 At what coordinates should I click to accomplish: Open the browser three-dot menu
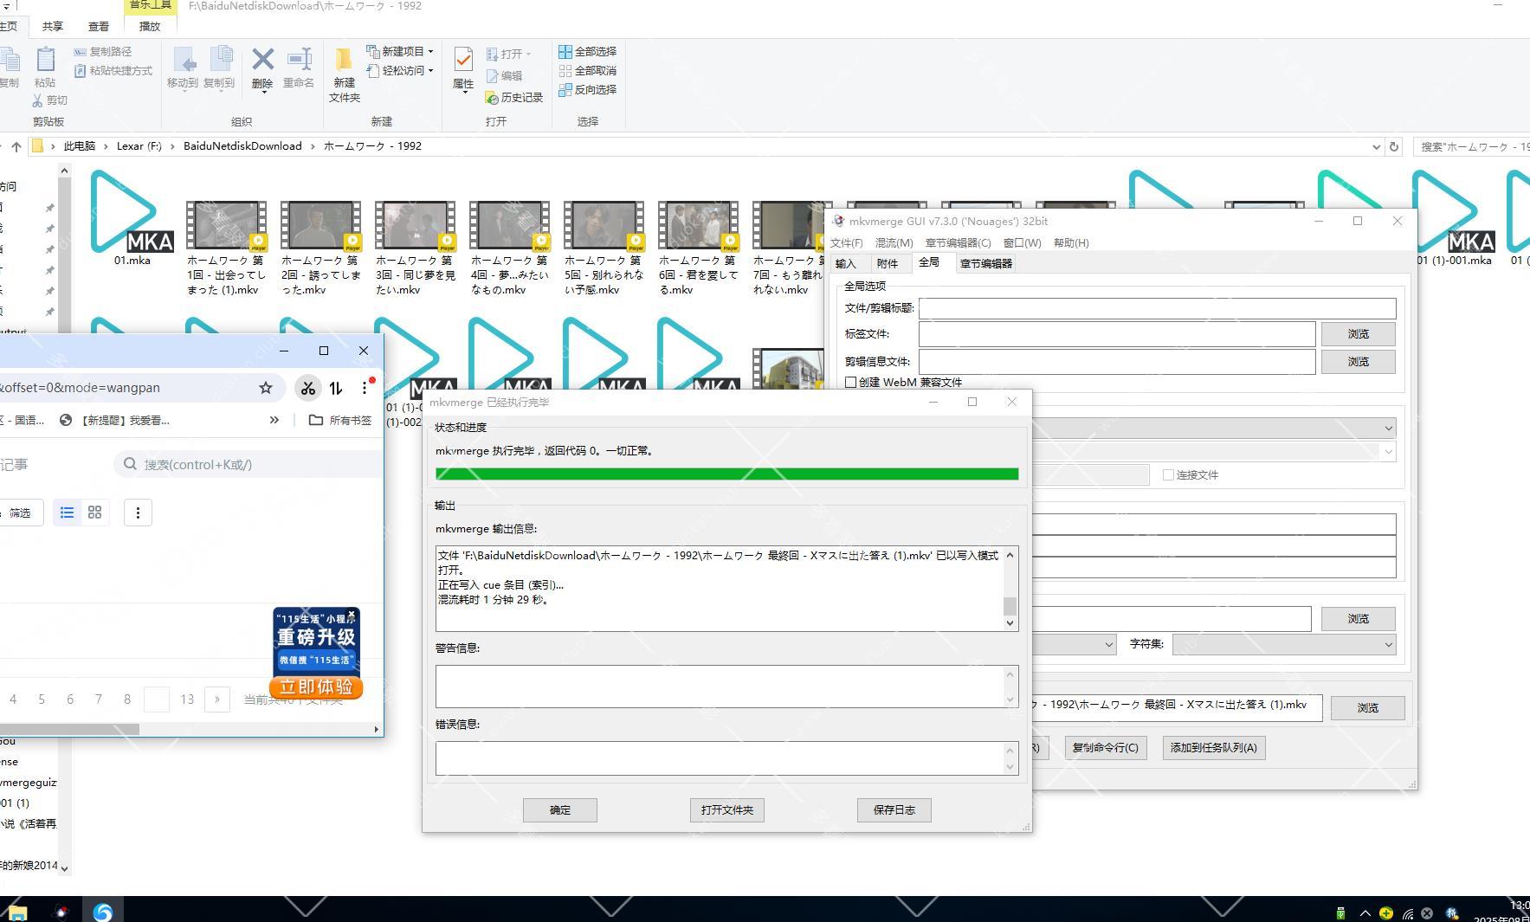pos(365,388)
